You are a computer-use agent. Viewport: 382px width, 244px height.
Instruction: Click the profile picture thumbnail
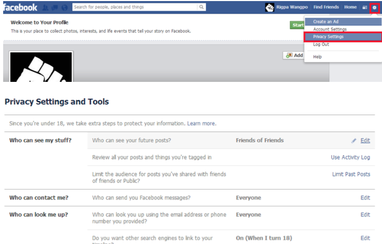coord(41,67)
